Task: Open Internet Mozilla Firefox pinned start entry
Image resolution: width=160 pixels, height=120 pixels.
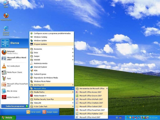Action: pyautogui.click(x=15, y=52)
